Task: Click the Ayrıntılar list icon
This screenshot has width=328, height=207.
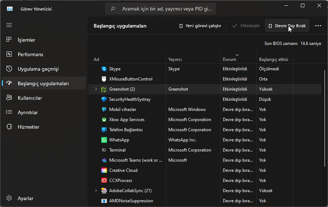Action: [x=9, y=112]
